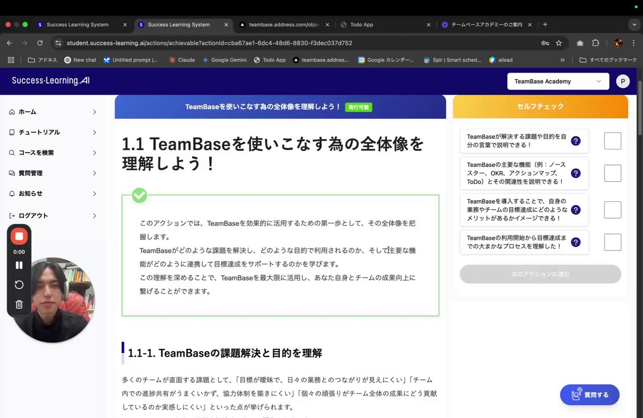The image size is (643, 418).
Task: Stop the screen recording with red button
Action: [x=19, y=236]
